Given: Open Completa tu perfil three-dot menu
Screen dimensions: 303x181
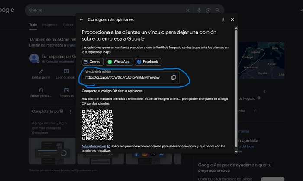Looking at the screenshot, I should coord(70,111).
